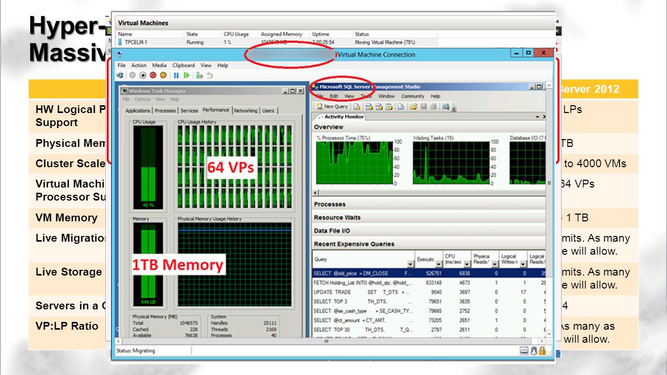Sort Virtual Machines list by CPU Usage column
667x375 pixels.
(236, 34)
